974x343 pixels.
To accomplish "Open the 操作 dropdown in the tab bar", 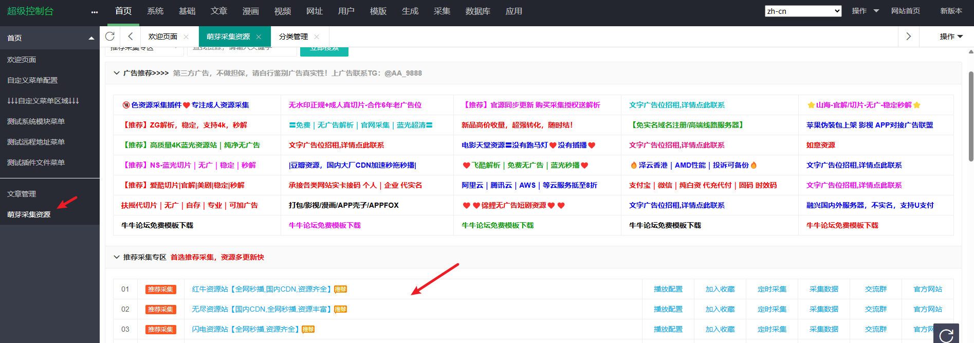I will (951, 37).
